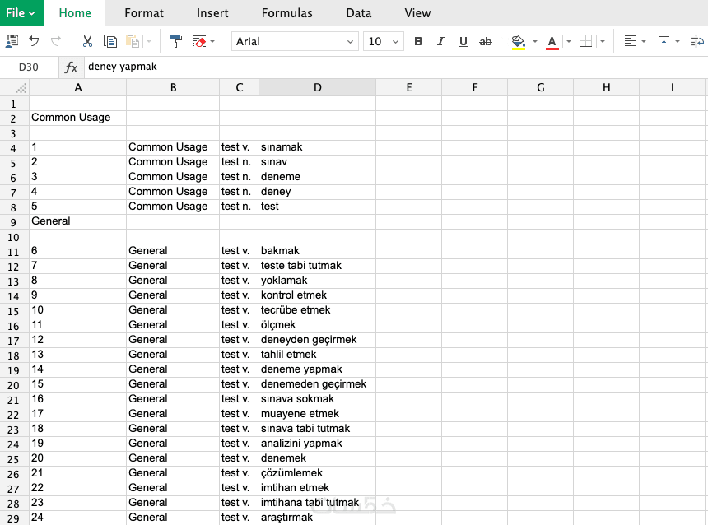This screenshot has height=525, width=708.
Task: Click the Redo arrow icon
Action: pyautogui.click(x=56, y=41)
